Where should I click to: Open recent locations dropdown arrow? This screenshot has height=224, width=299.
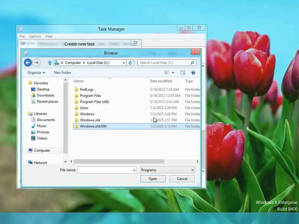tap(43, 62)
